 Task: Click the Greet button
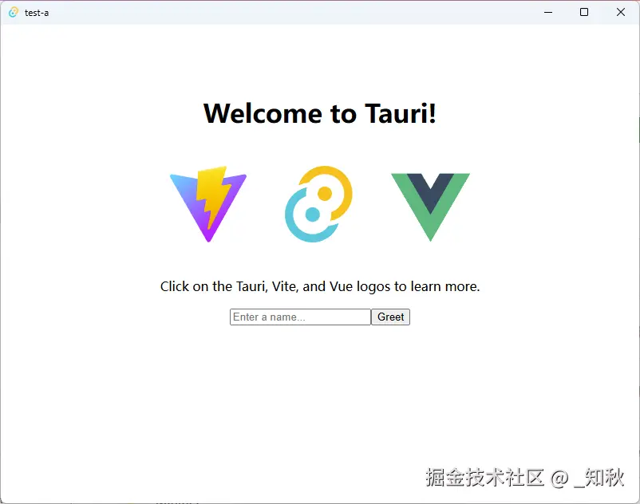coord(390,317)
